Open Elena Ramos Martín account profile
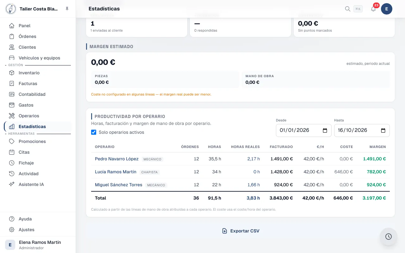 click(38, 245)
